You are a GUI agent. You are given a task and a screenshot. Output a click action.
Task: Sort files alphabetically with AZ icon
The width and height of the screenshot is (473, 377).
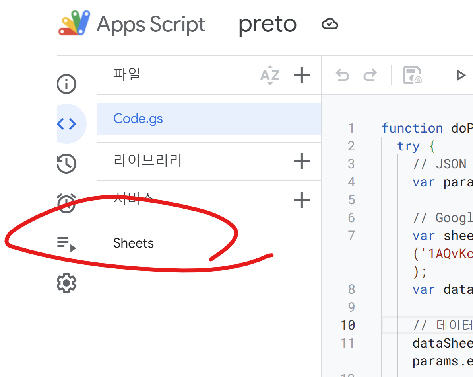tap(270, 75)
